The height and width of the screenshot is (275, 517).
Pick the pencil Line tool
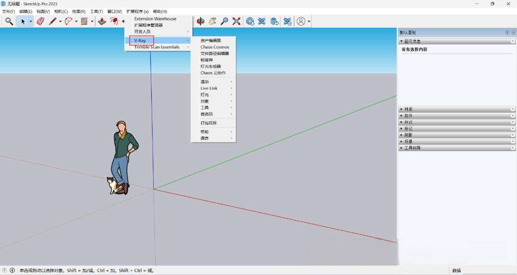click(53, 22)
